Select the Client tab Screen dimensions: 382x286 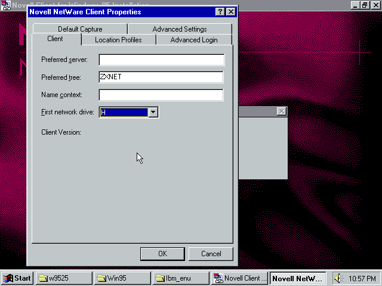pyautogui.click(x=55, y=39)
